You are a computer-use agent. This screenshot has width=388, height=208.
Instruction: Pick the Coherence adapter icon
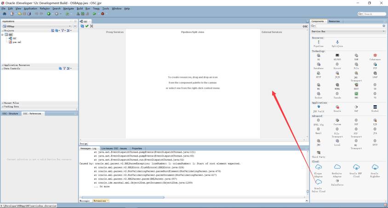point(375,56)
